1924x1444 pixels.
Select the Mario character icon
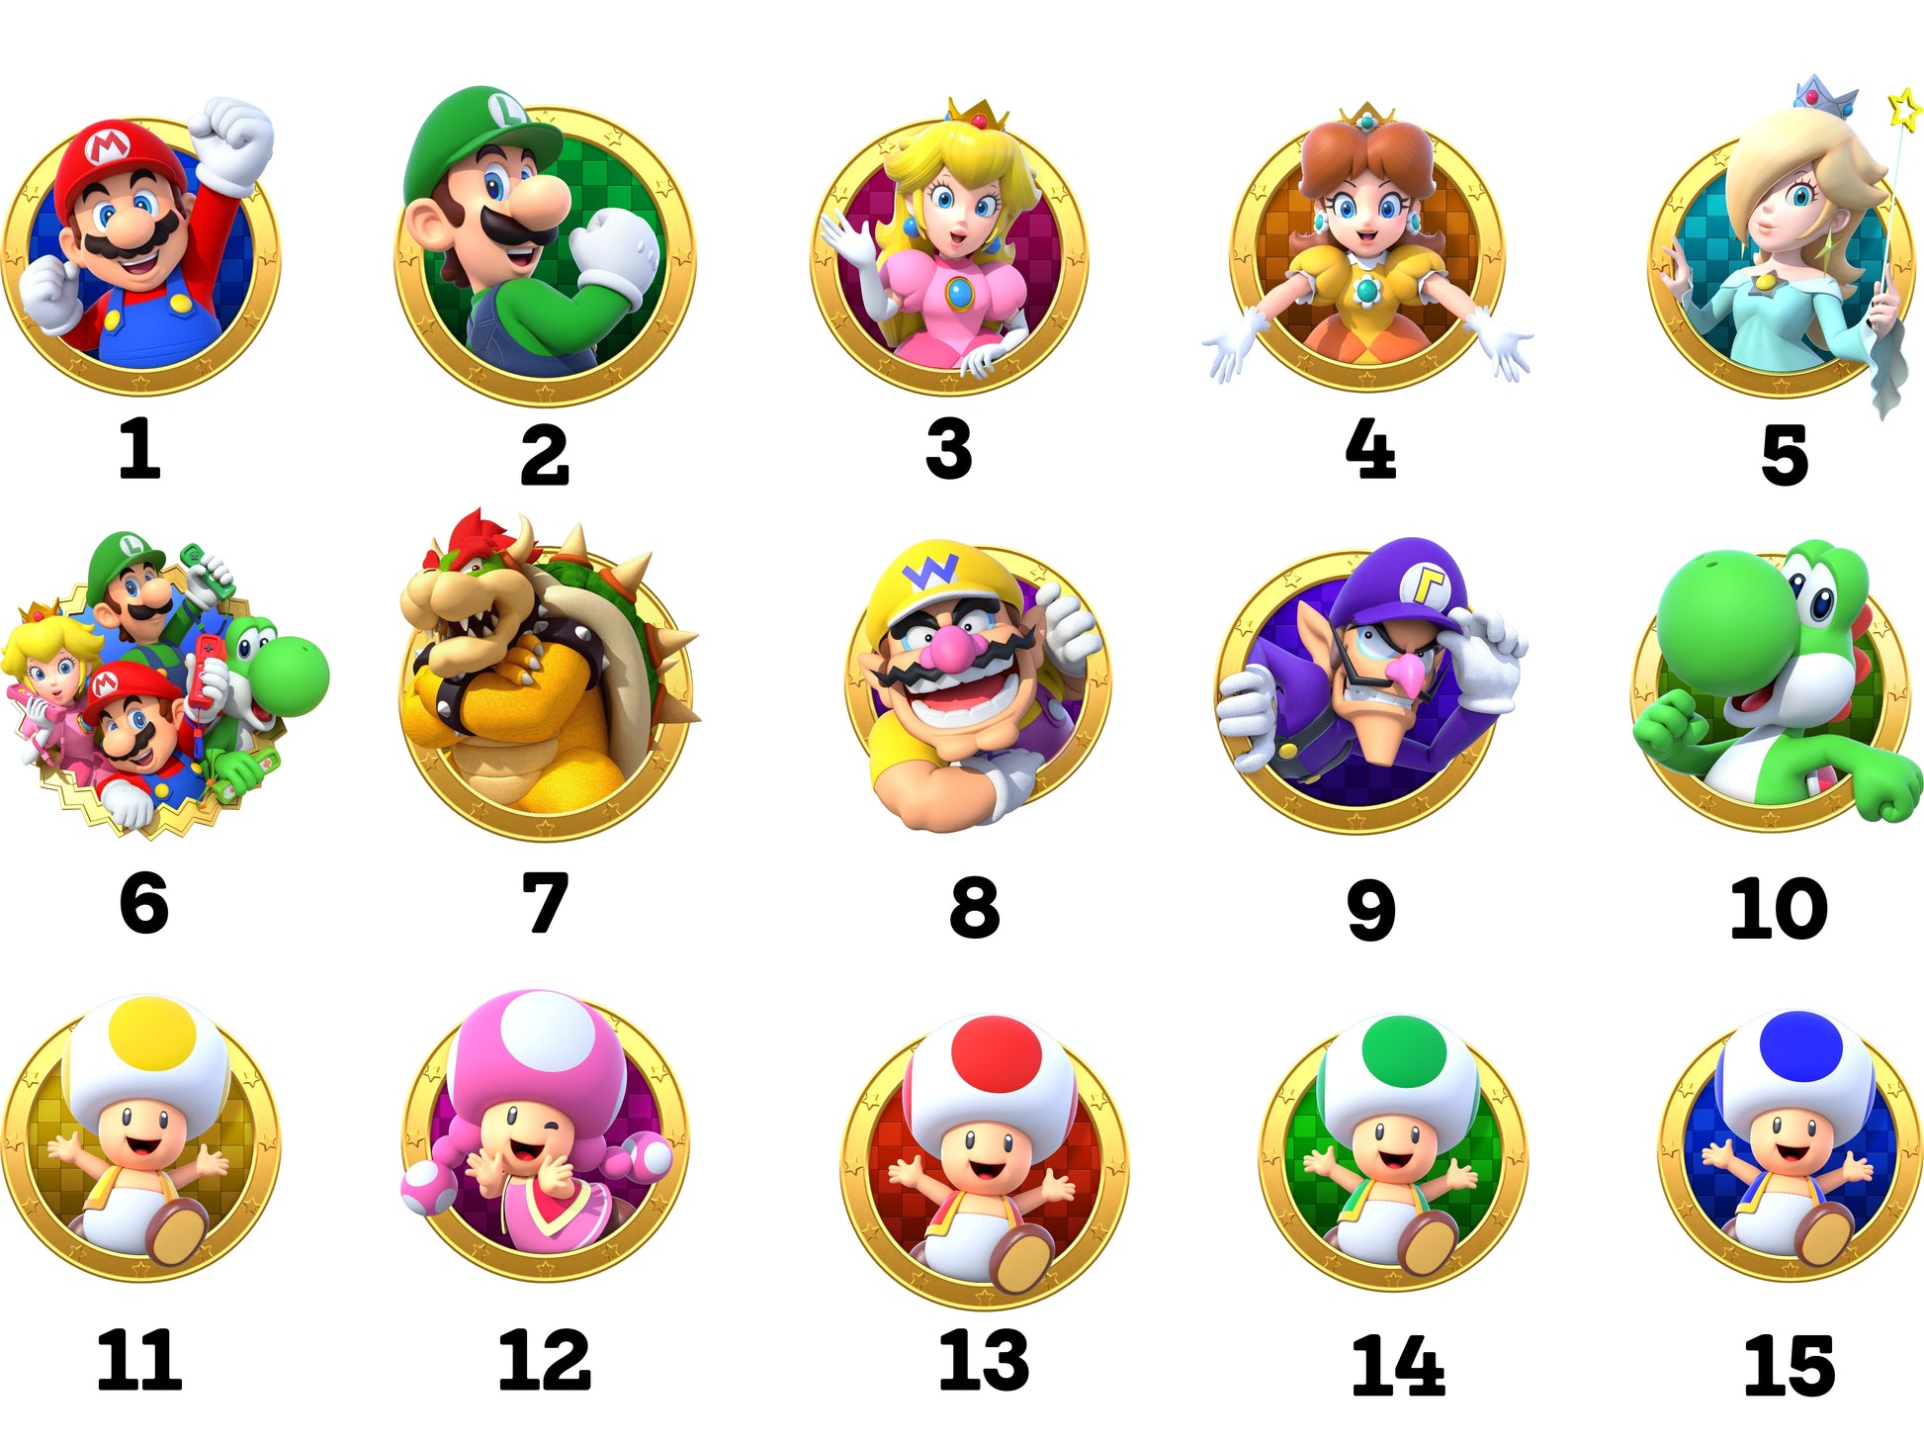coord(139,247)
